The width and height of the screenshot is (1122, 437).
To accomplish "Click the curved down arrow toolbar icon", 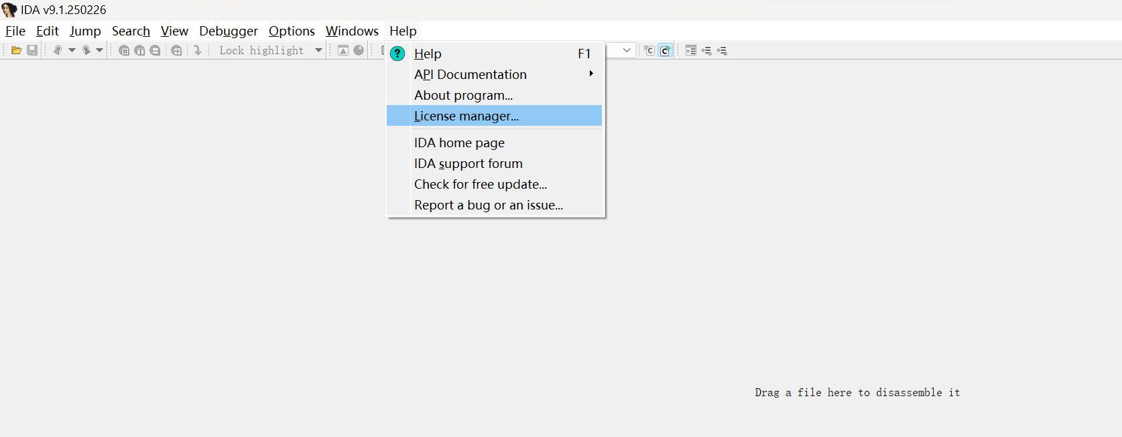I will (x=197, y=50).
